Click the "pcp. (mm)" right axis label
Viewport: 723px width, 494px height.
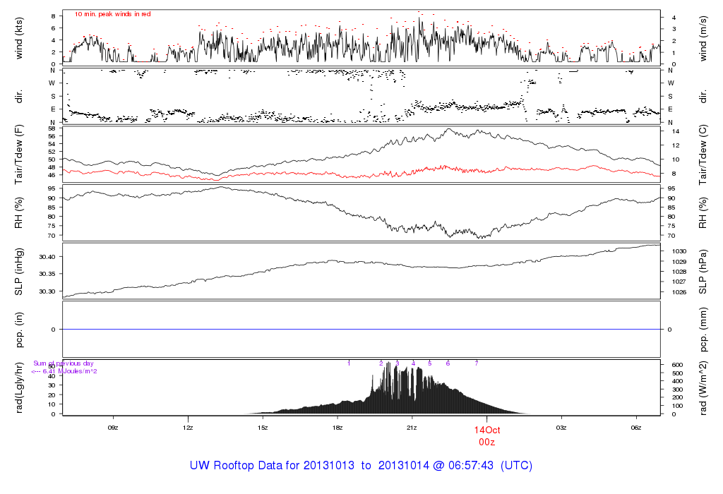coord(704,330)
